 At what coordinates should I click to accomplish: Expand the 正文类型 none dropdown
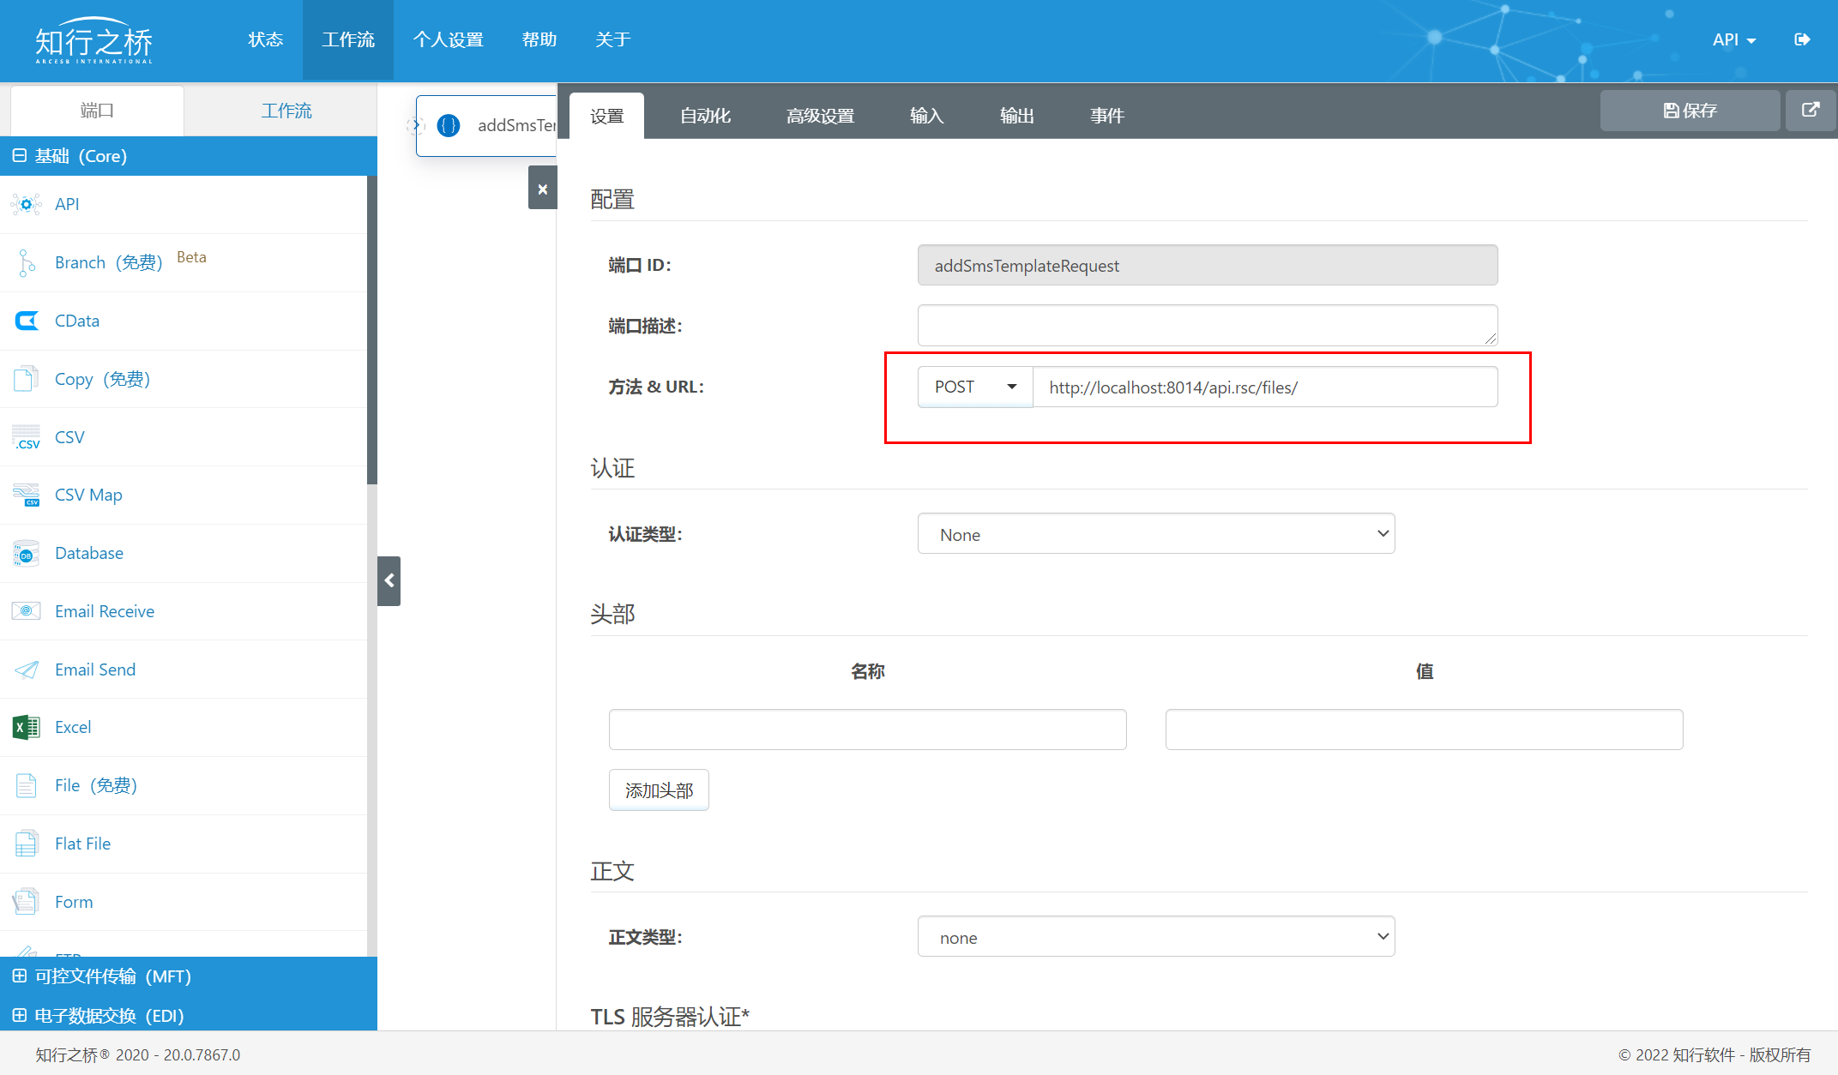[1157, 937]
